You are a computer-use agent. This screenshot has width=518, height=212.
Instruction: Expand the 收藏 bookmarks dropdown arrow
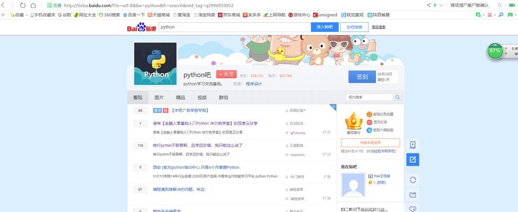pyautogui.click(x=27, y=15)
